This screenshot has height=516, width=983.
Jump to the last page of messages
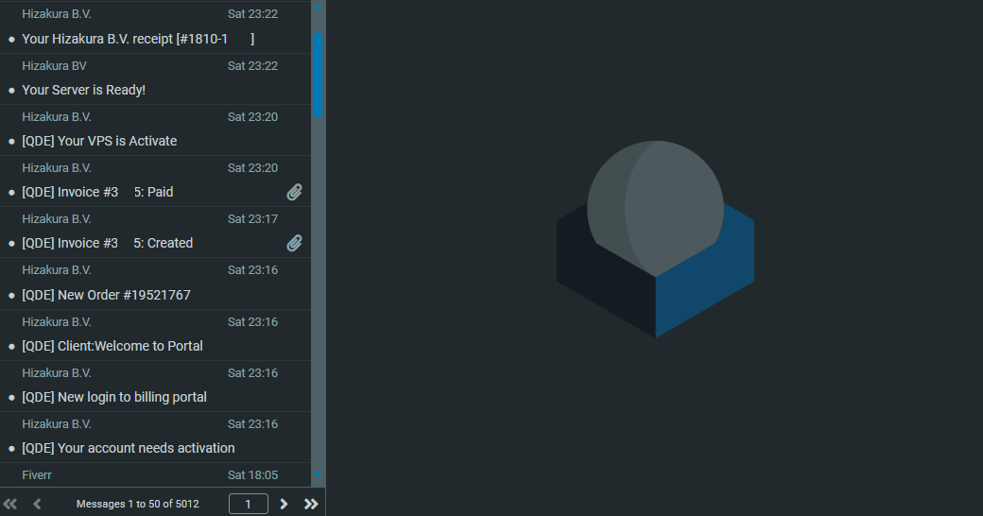[x=311, y=504]
